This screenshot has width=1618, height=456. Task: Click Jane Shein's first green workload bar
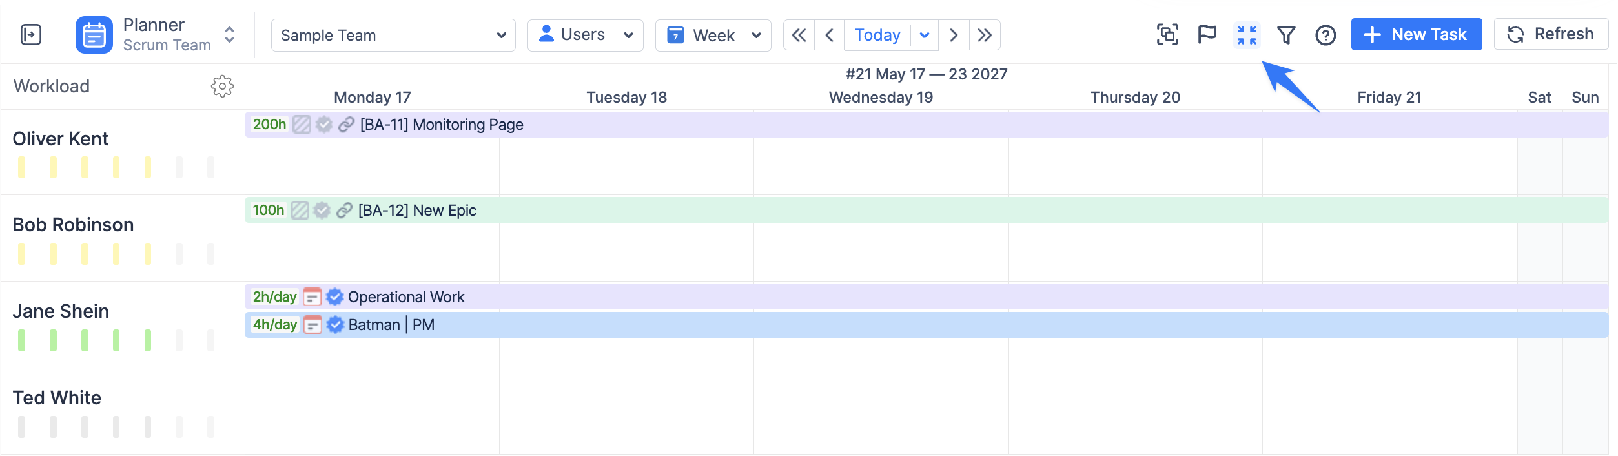[22, 340]
